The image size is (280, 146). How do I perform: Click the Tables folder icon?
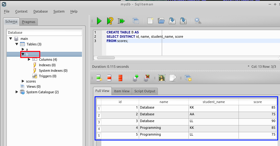tap(22, 44)
